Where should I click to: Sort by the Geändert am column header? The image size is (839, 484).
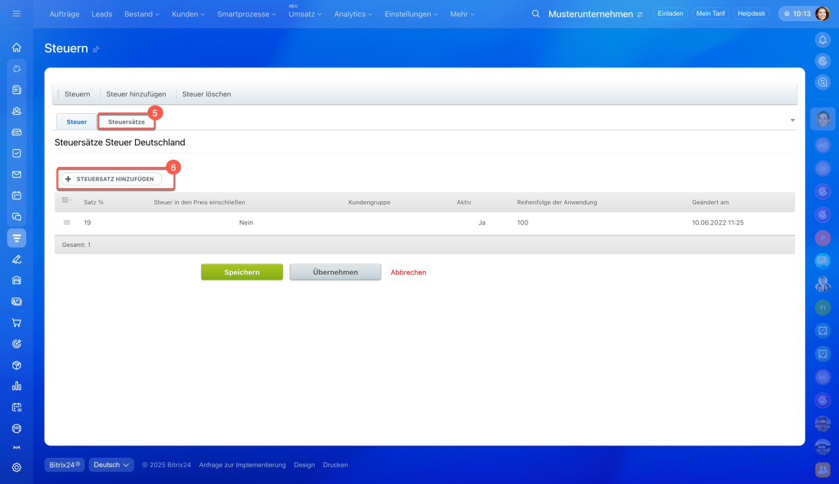pos(711,202)
